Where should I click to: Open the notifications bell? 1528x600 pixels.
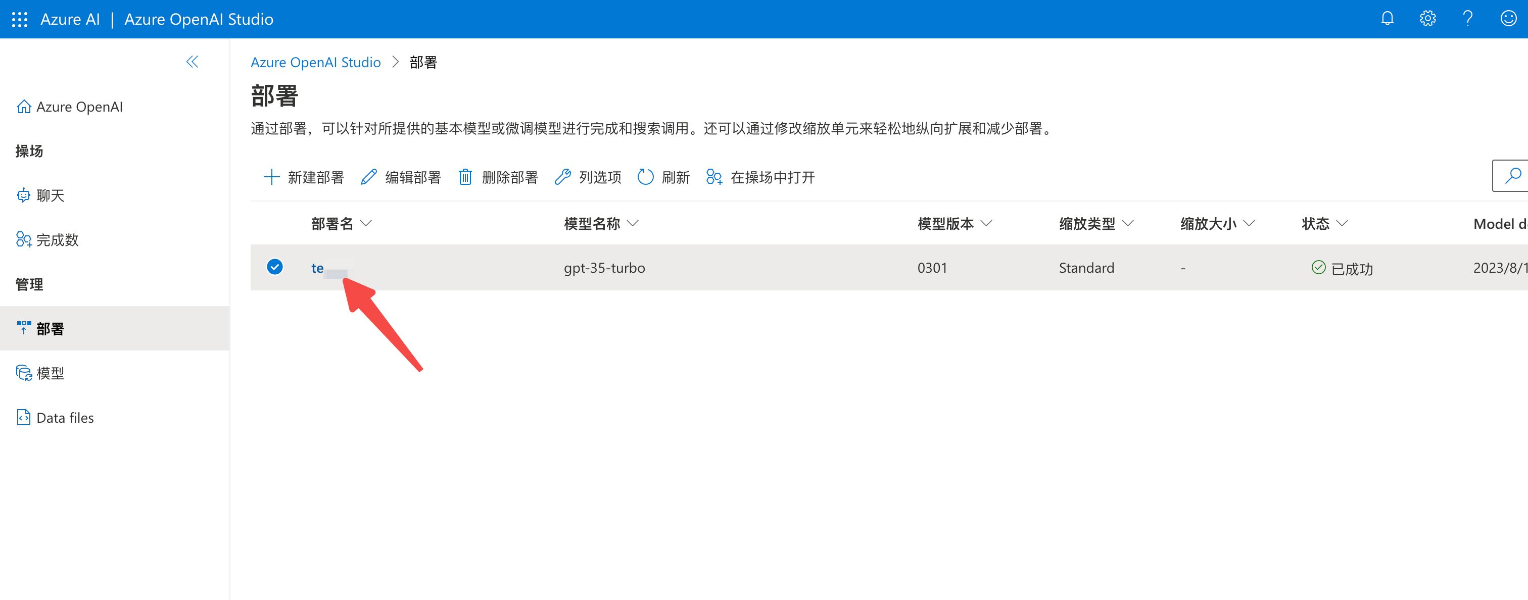(1387, 19)
